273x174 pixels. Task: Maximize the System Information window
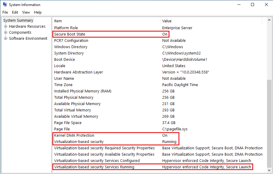tap(253, 5)
